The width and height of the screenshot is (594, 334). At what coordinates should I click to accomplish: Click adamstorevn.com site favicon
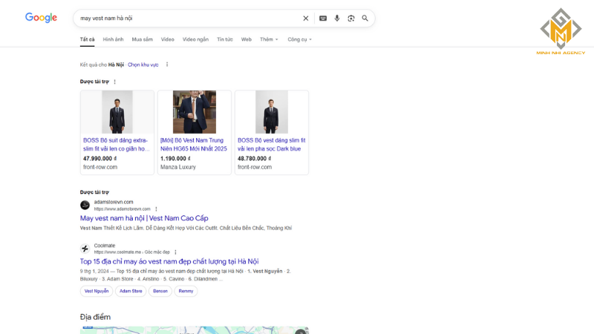[x=85, y=206]
